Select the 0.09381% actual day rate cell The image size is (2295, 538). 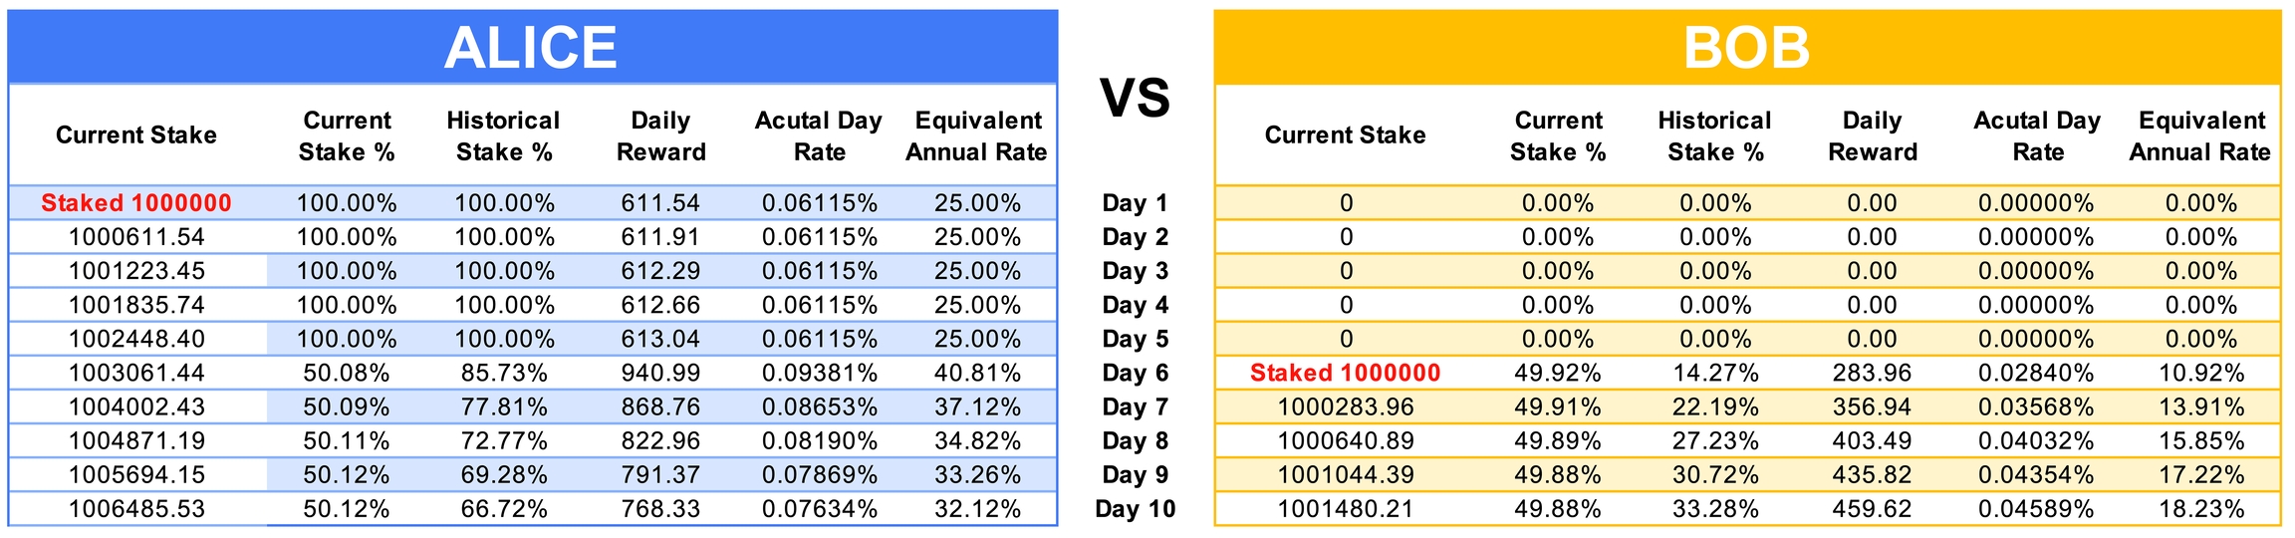click(x=819, y=373)
